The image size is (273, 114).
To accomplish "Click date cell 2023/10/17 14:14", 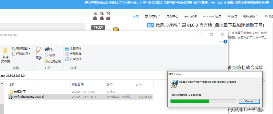I will coord(84,97).
